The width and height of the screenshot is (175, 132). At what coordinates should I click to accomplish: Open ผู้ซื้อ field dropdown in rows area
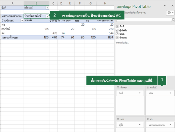140,125
